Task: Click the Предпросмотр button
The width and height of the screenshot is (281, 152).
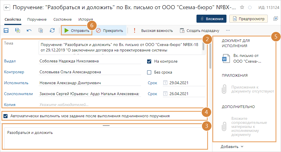Action: 248,19
